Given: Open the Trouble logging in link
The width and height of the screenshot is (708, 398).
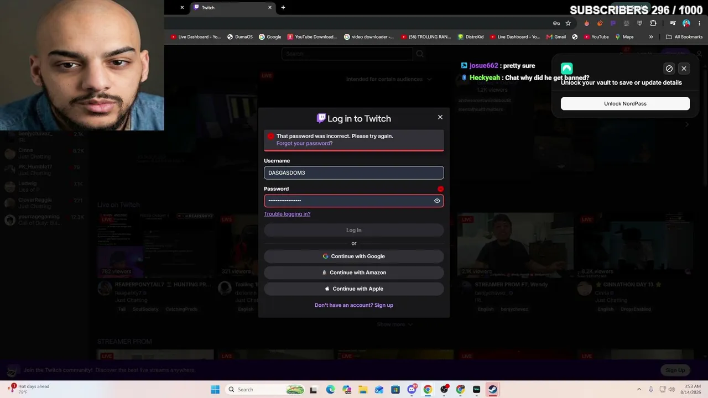Looking at the screenshot, I should 287,214.
